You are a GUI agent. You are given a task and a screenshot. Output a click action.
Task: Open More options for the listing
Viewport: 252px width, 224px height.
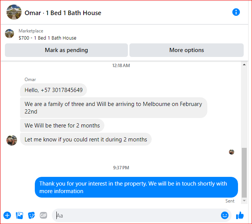[x=187, y=50]
